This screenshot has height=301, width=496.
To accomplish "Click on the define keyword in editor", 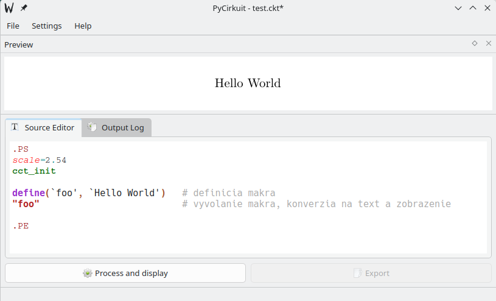I will click(28, 193).
